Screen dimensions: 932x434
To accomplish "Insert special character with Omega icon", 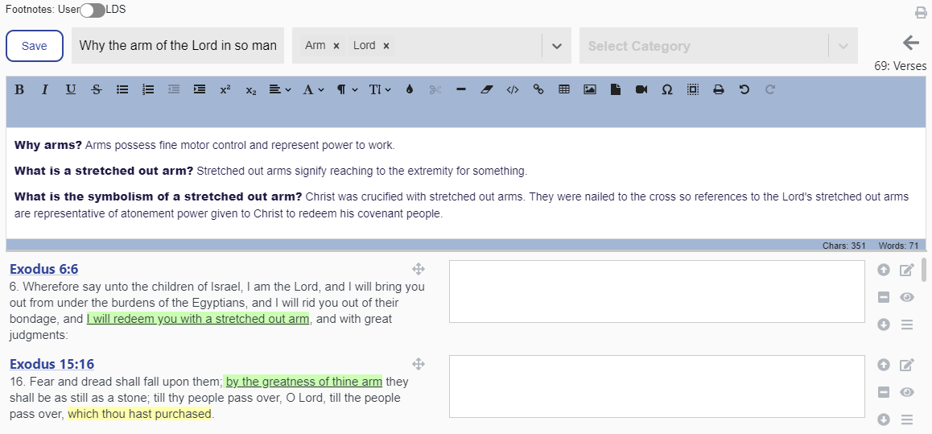I will [x=666, y=90].
